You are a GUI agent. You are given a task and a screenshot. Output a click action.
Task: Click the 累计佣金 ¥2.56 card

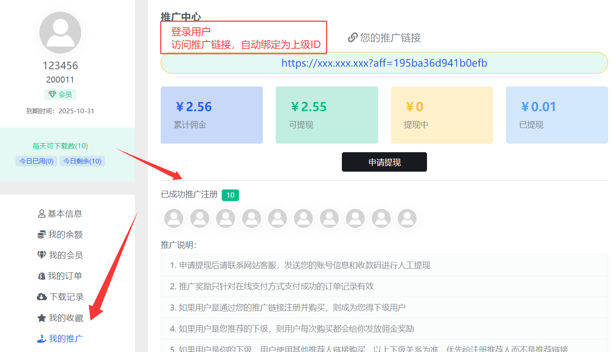[212, 115]
